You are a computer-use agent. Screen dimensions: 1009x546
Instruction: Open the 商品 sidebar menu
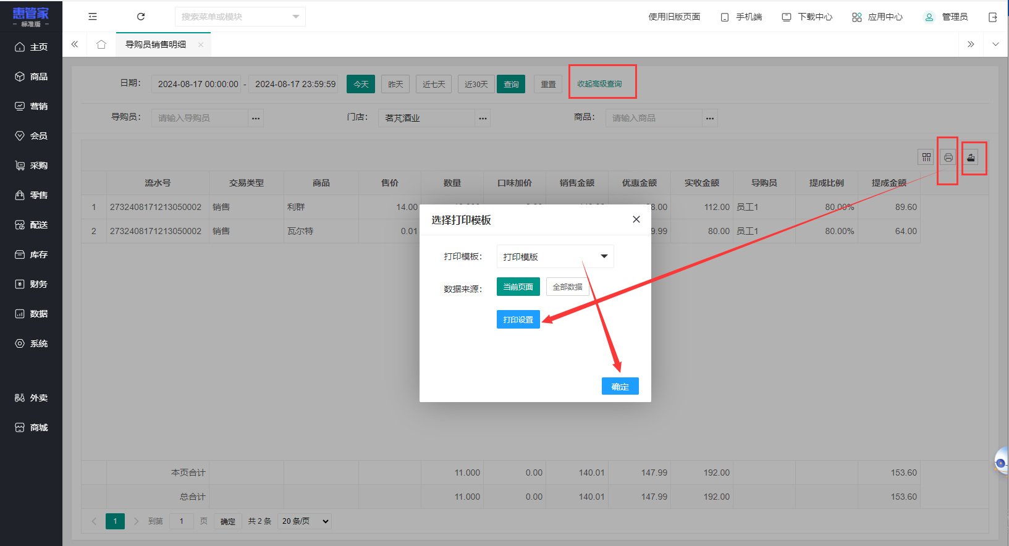[31, 77]
